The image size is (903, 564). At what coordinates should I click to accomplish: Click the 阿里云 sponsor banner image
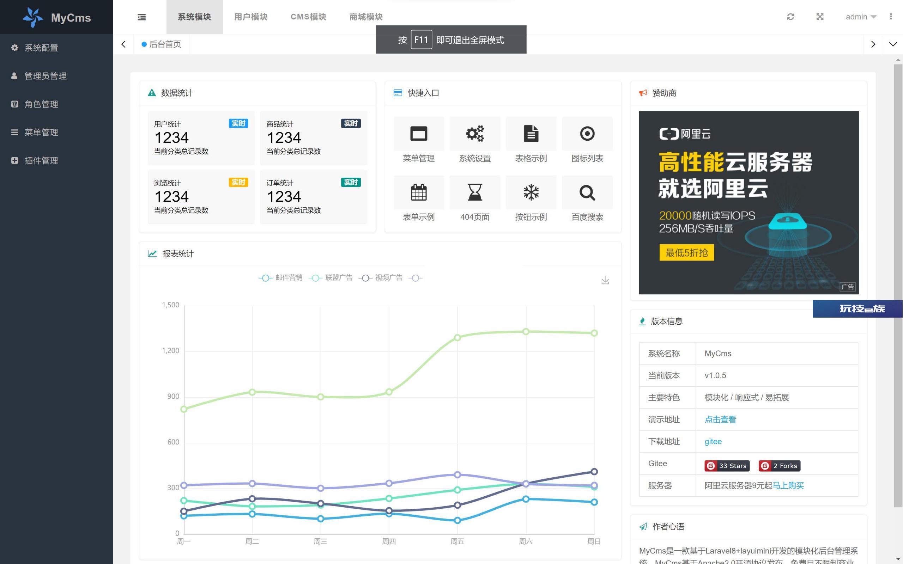[x=749, y=203]
